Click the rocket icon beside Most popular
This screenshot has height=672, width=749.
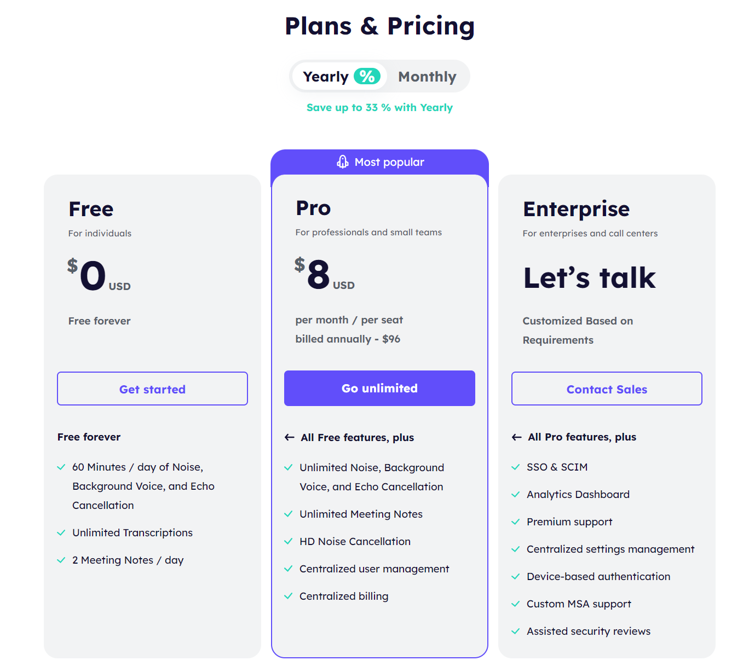343,162
